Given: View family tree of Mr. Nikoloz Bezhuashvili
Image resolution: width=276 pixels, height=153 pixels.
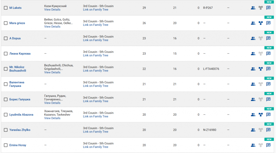Looking at the screenshot, I should click(x=261, y=69).
